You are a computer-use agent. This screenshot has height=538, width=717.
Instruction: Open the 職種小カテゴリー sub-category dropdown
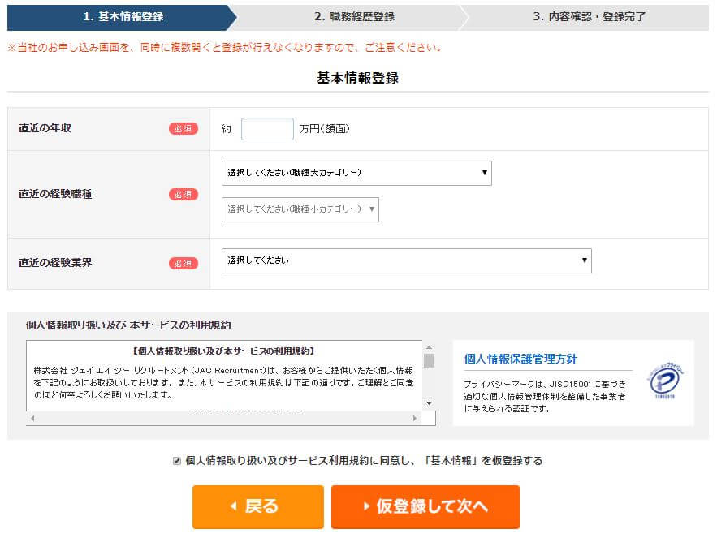point(300,209)
